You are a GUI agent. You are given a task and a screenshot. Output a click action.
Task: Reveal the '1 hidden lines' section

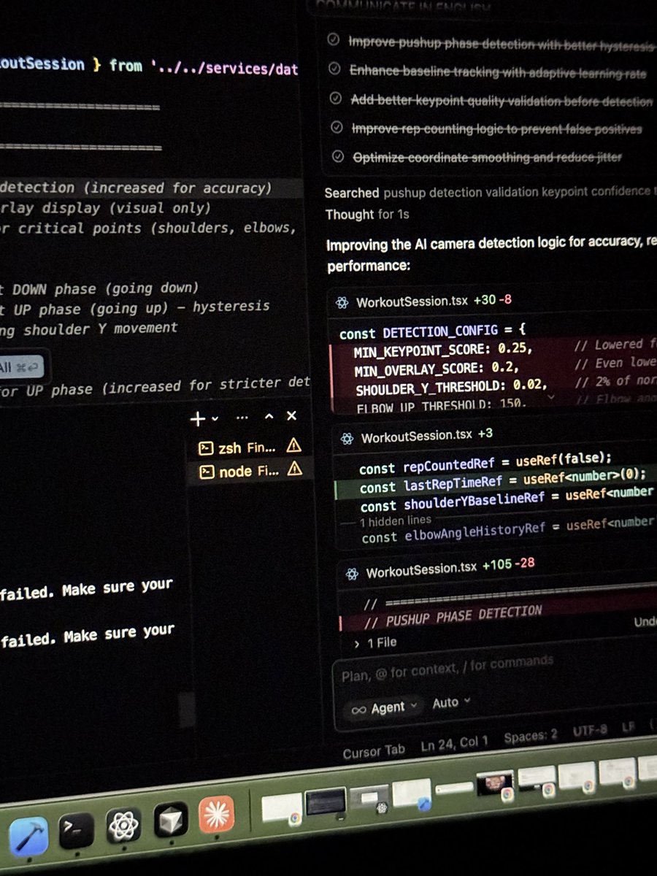395,521
